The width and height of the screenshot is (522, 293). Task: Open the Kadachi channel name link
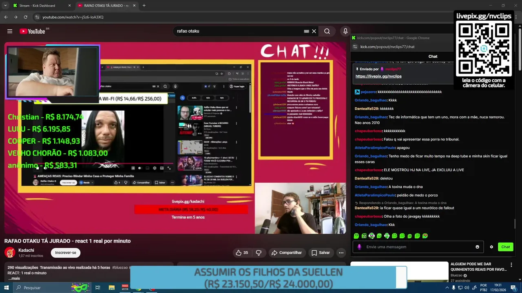pyautogui.click(x=26, y=250)
